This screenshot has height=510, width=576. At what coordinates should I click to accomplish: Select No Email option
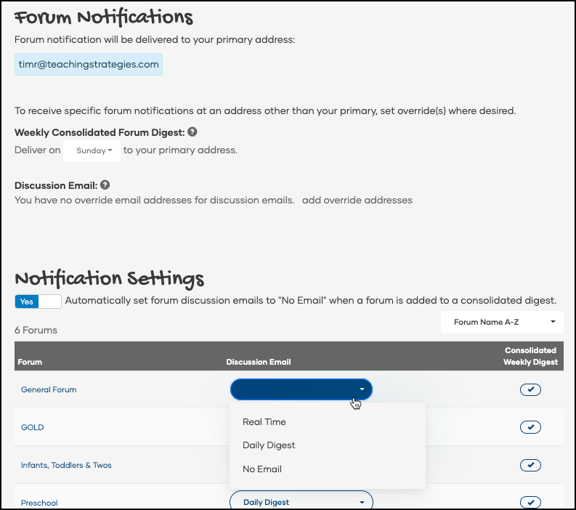pos(262,469)
